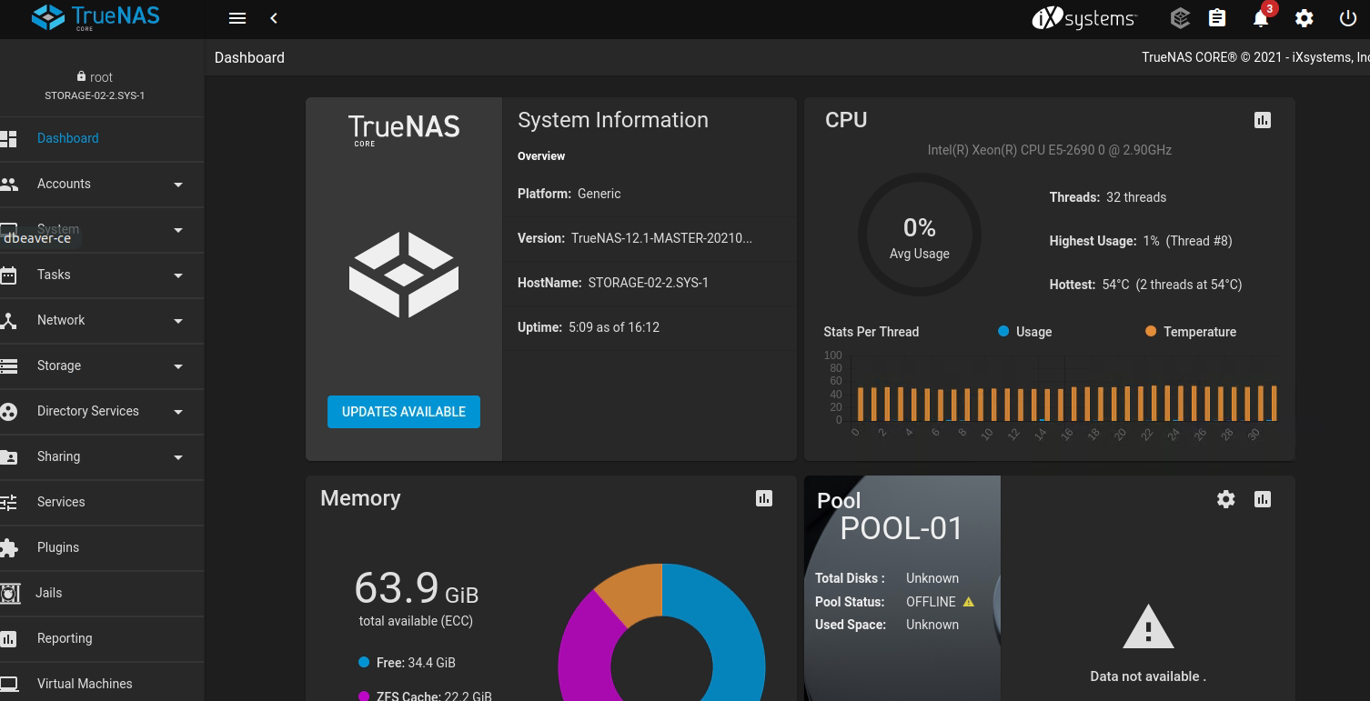Image resolution: width=1370 pixels, height=701 pixels.
Task: Open the Dashboard menu item
Action: (x=102, y=139)
